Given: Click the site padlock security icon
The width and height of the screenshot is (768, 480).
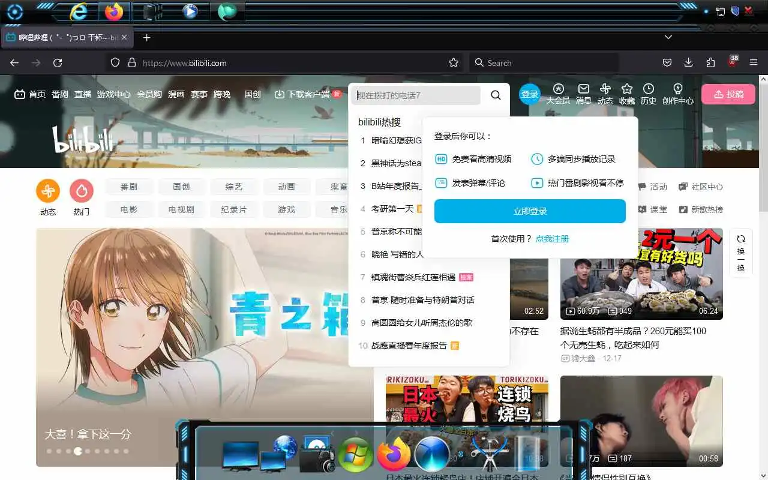Looking at the screenshot, I should coord(132,63).
